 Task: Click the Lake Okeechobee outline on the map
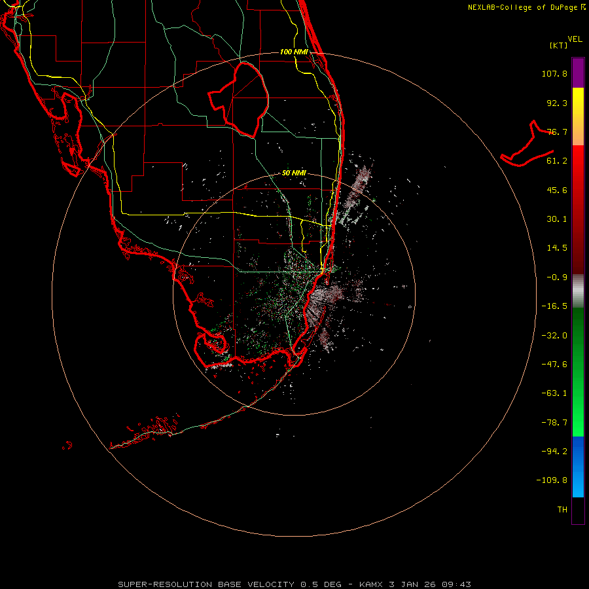tap(239, 99)
